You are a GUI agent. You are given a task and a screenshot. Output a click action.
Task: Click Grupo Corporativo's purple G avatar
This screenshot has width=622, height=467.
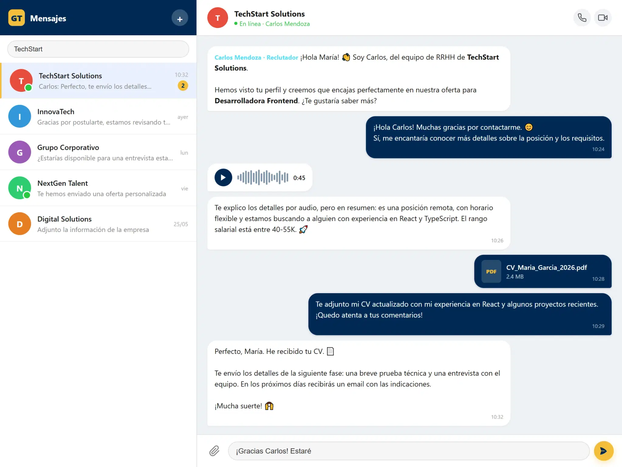(x=19, y=152)
